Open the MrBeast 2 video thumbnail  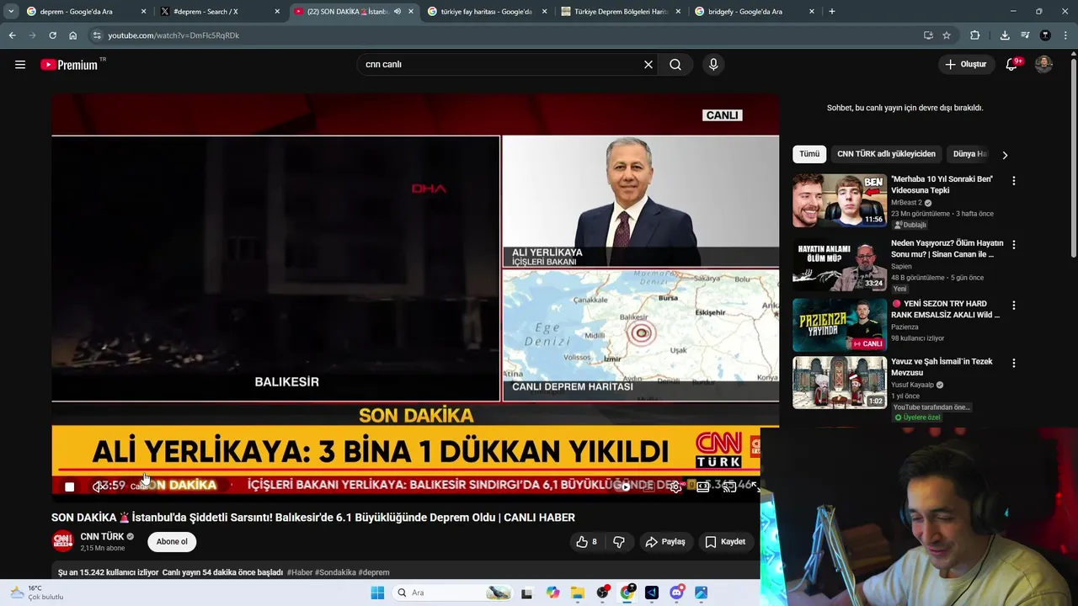click(x=840, y=200)
